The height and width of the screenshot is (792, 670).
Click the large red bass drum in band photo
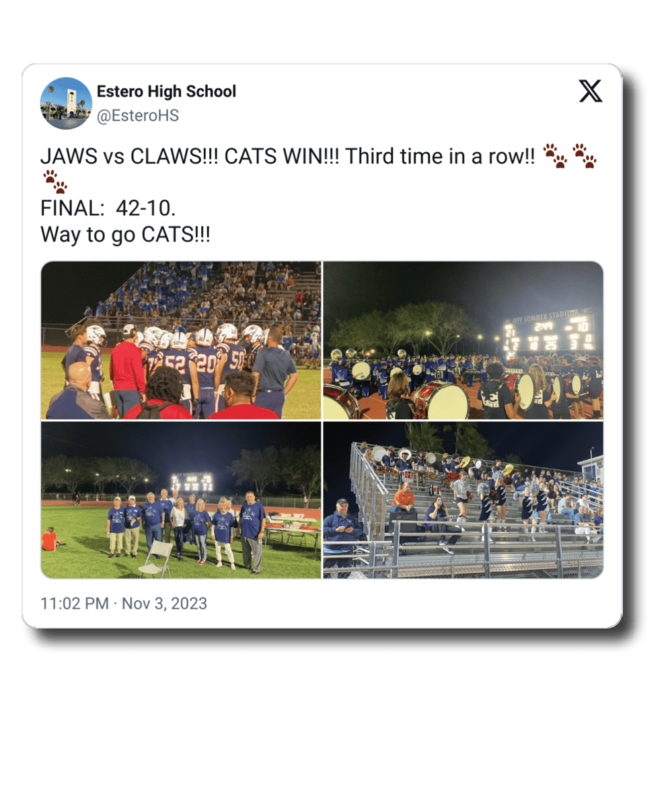point(442,400)
